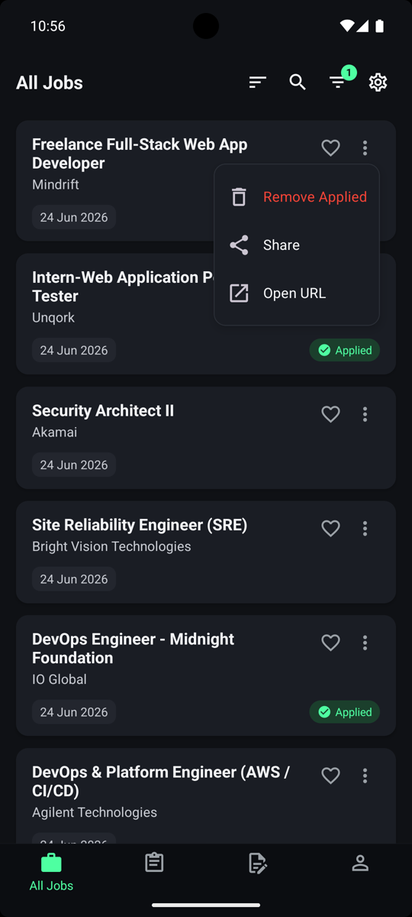Image resolution: width=412 pixels, height=917 pixels.
Task: Click the Freelance Full-Stack Web App Developer title
Action: pyautogui.click(x=140, y=154)
